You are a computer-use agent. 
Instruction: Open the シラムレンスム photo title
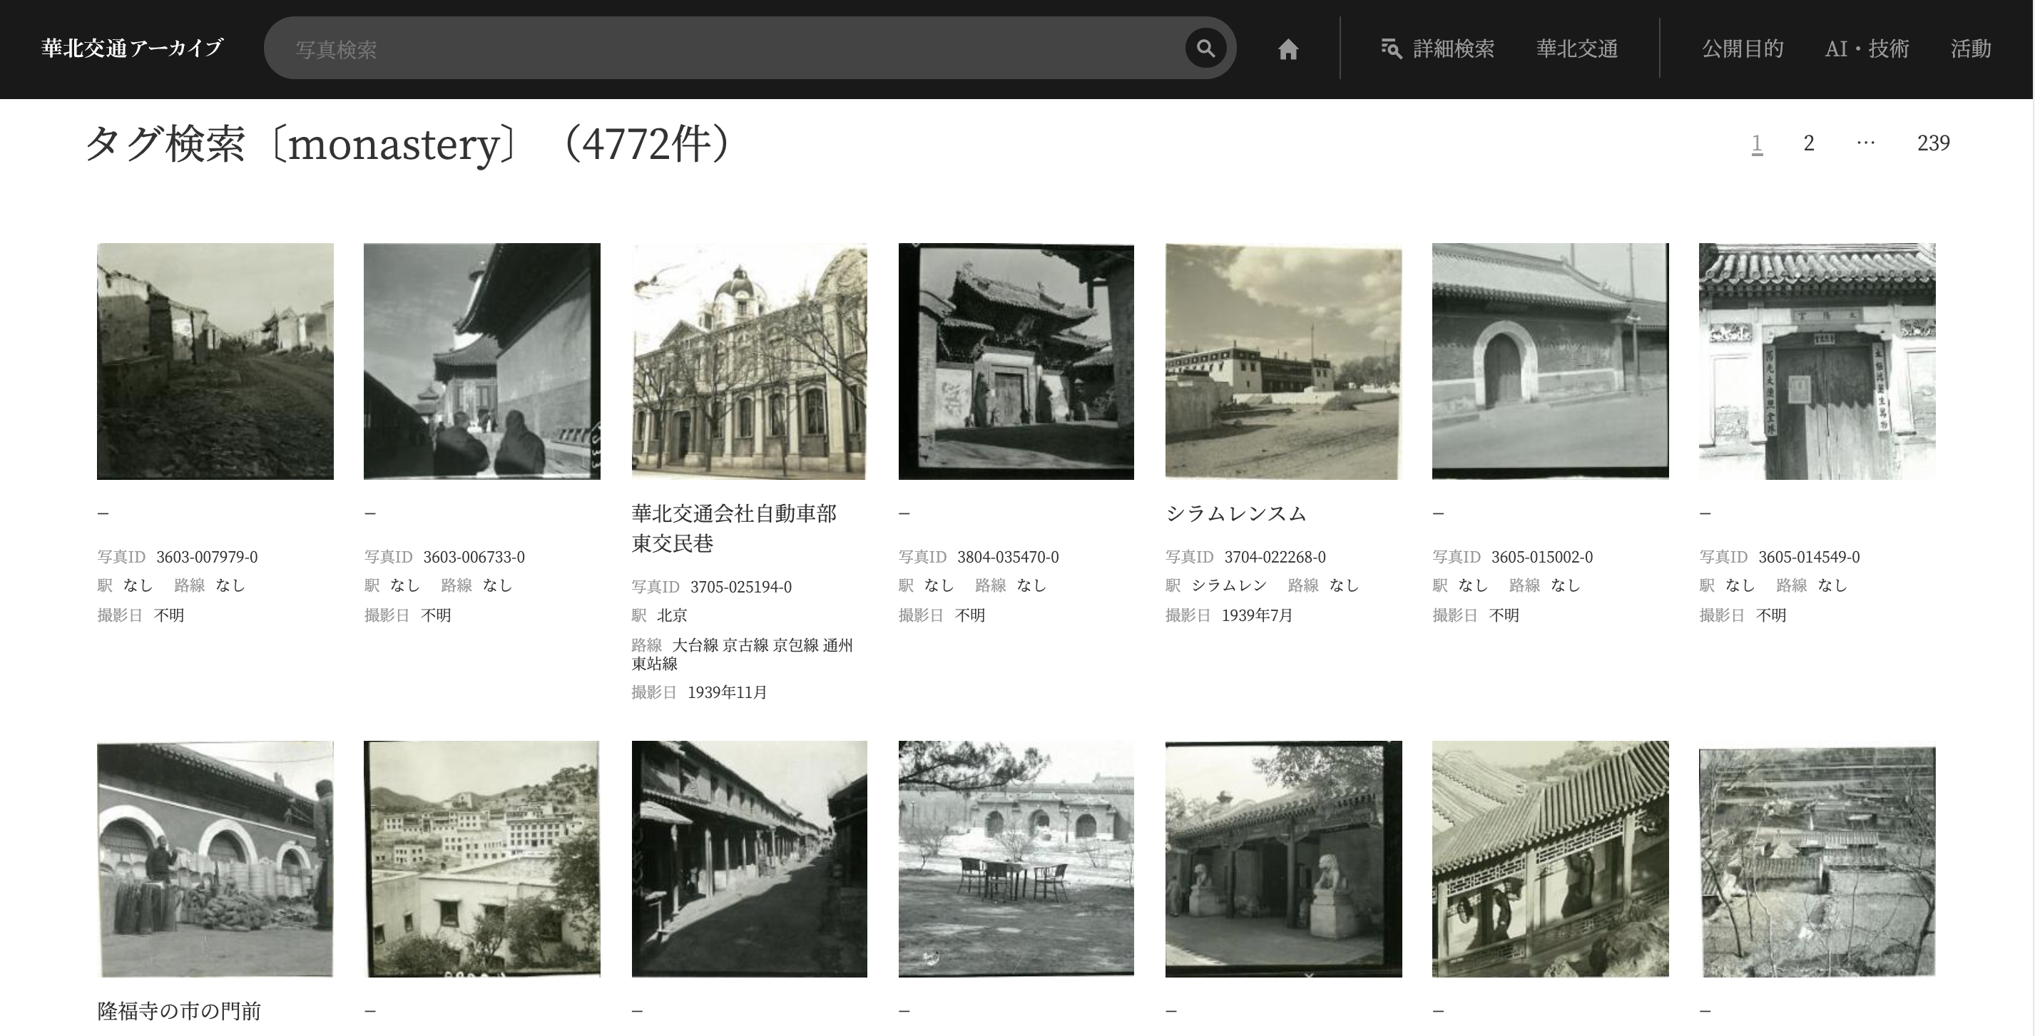pos(1235,513)
